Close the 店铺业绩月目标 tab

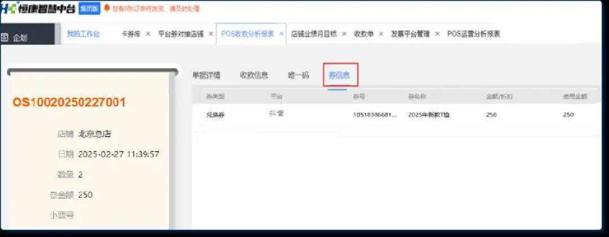coord(344,34)
